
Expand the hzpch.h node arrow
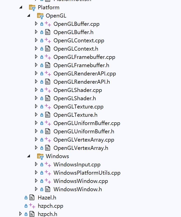(x=20, y=214)
